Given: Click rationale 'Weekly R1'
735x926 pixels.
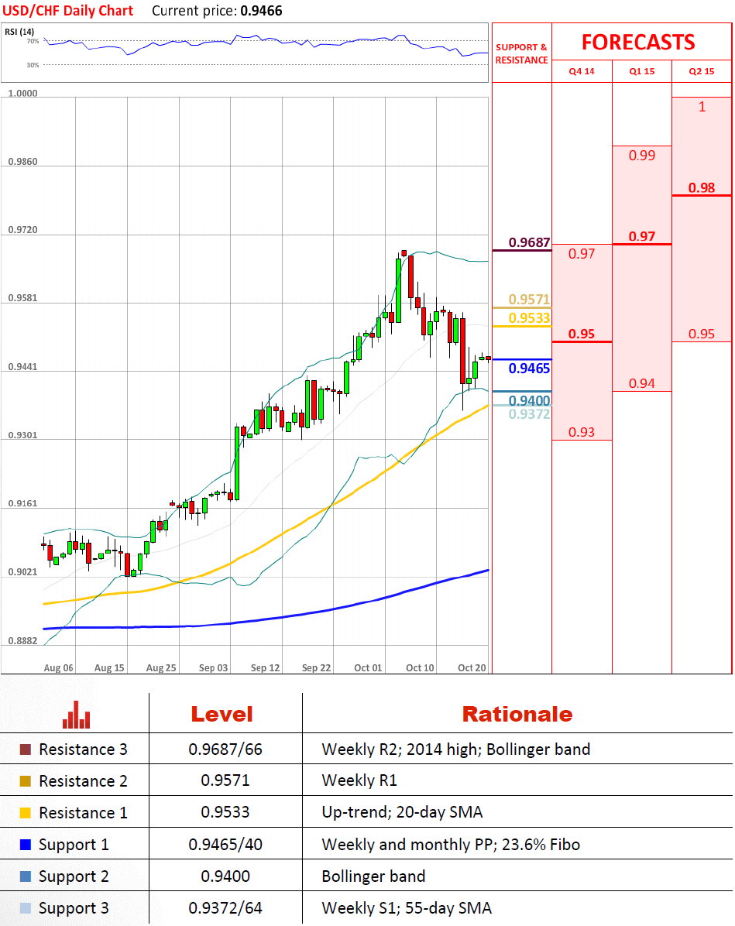Looking at the screenshot, I should pyautogui.click(x=359, y=780).
